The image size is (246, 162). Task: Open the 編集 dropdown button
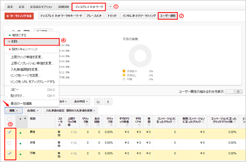(x=14, y=110)
